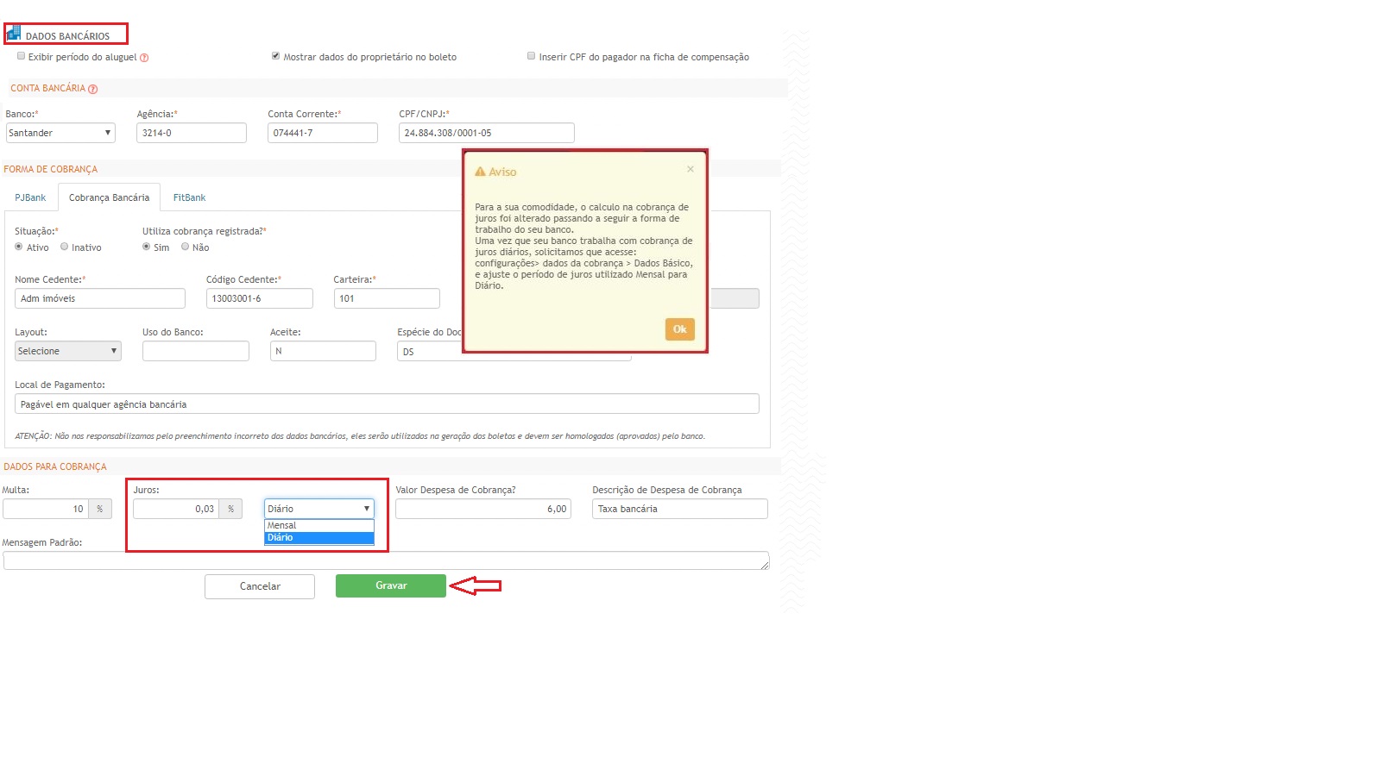Confirm the Aviso with Ok button

[x=679, y=329]
